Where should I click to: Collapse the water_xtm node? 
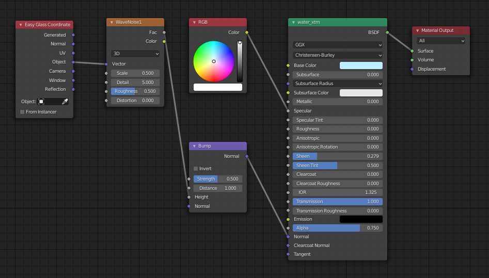coord(293,22)
